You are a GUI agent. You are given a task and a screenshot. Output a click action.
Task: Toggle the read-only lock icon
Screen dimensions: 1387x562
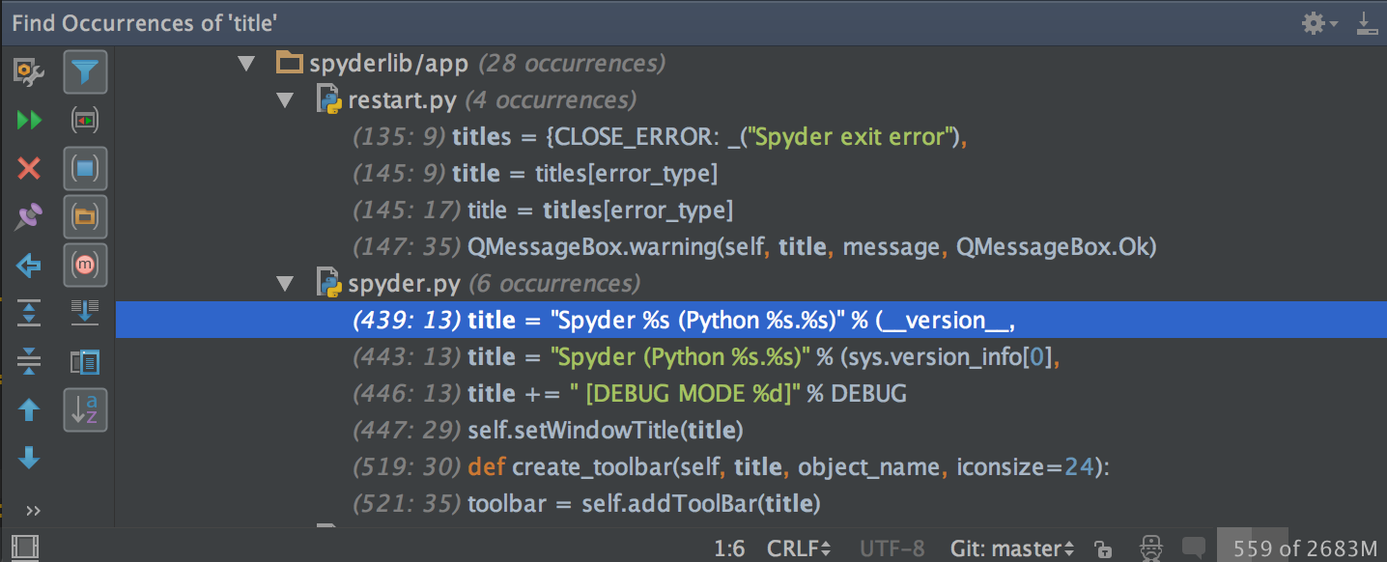[1103, 548]
